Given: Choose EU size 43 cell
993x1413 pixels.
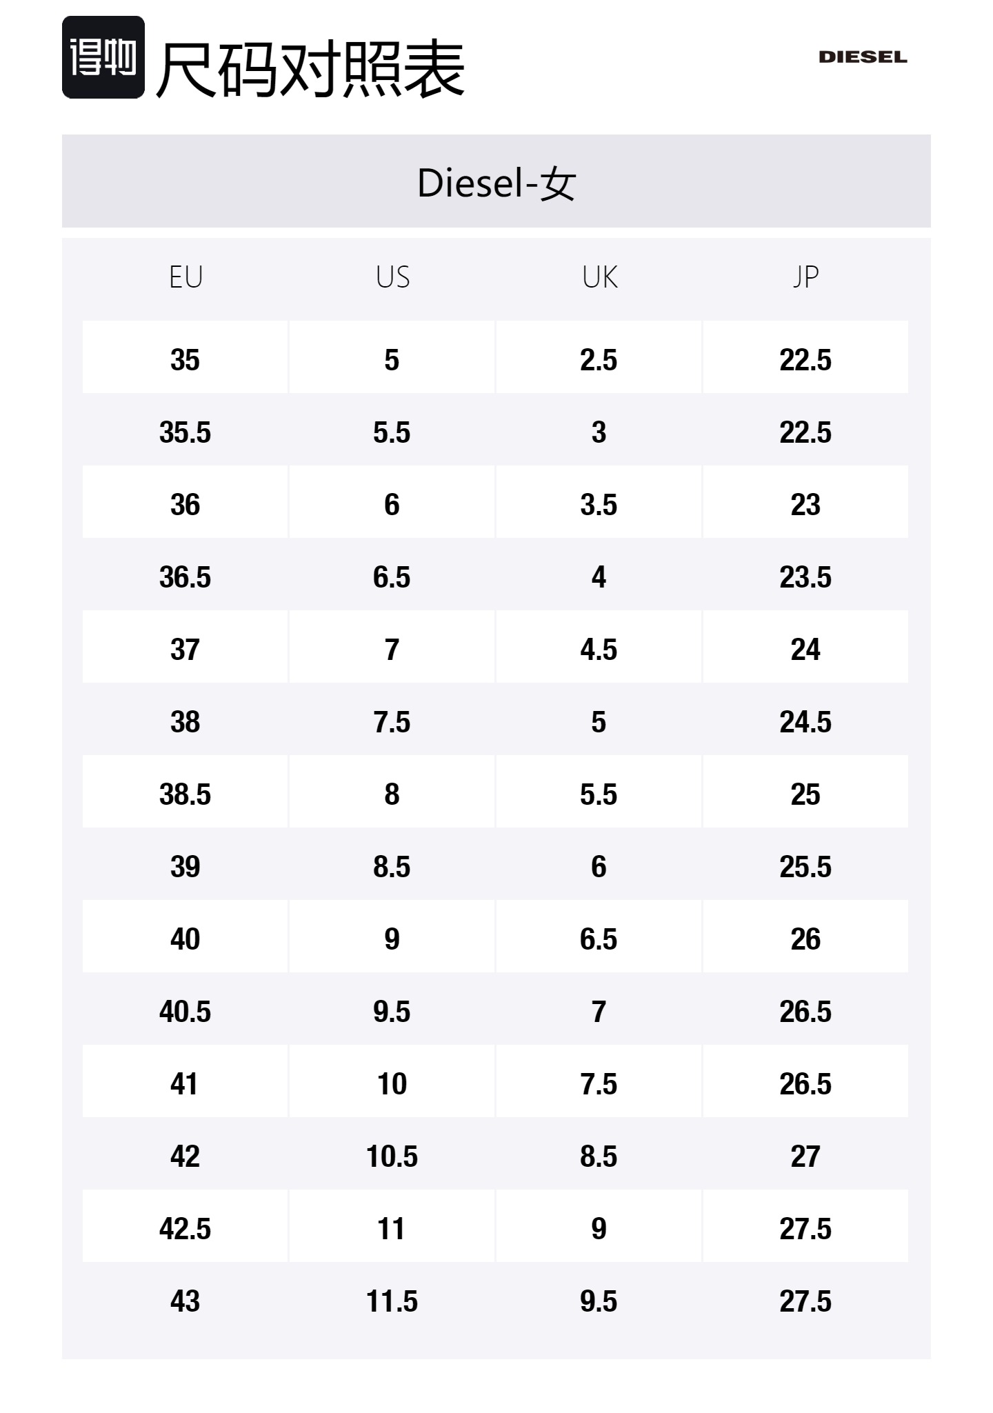Looking at the screenshot, I should (x=185, y=1301).
